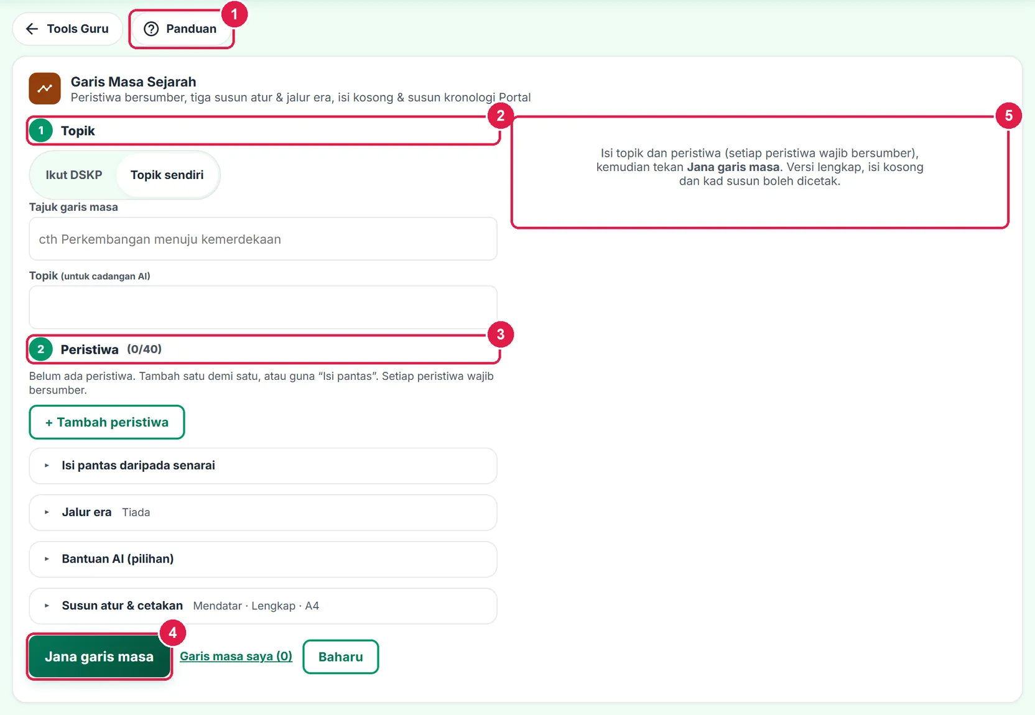Click the Peristiwa (0/40) counter text
The height and width of the screenshot is (715, 1035).
(144, 349)
